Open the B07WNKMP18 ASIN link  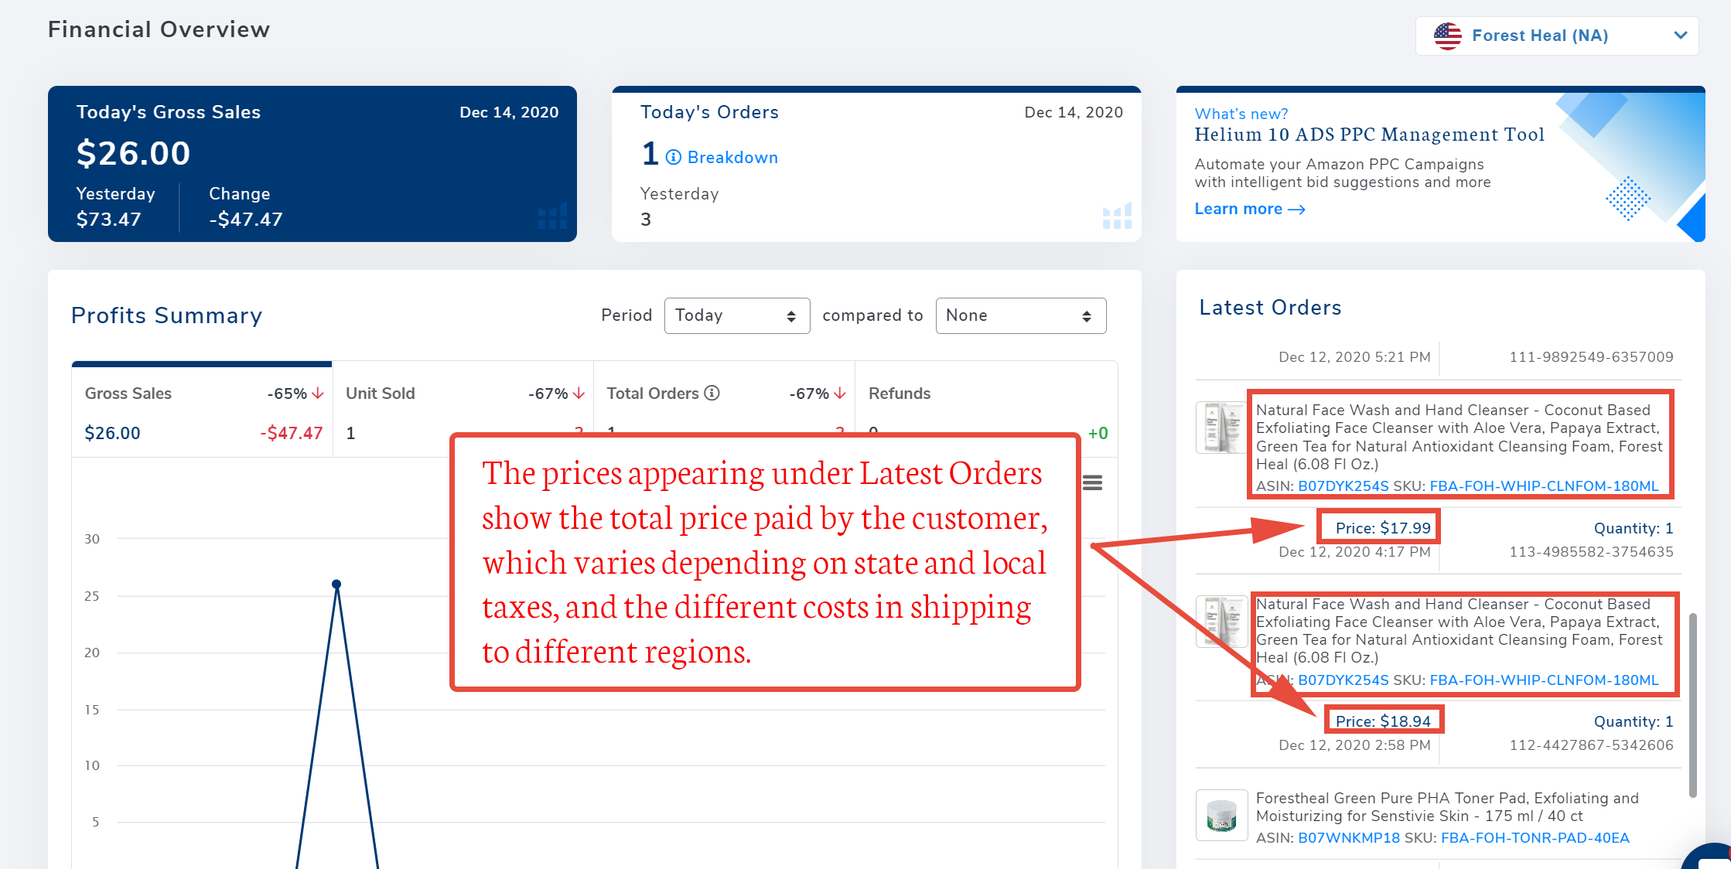coord(1348,838)
